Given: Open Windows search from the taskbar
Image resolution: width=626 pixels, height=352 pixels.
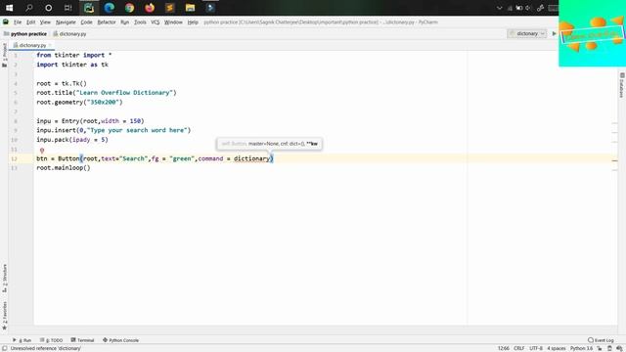Looking at the screenshot, I should 29,8.
